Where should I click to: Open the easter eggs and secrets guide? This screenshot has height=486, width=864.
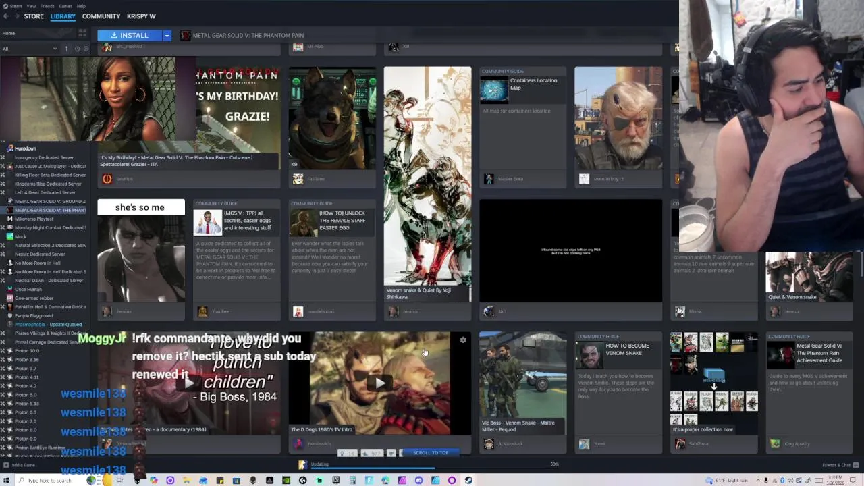tap(237, 250)
